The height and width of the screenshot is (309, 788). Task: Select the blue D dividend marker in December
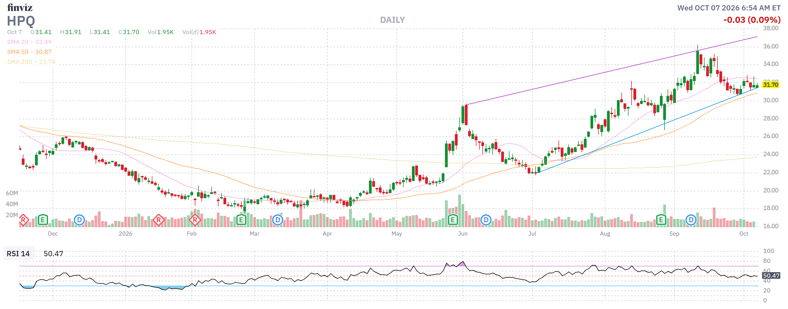pyautogui.click(x=79, y=220)
